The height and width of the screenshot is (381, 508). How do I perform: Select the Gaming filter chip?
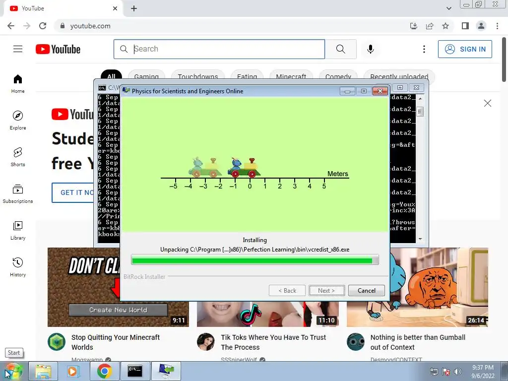point(146,75)
